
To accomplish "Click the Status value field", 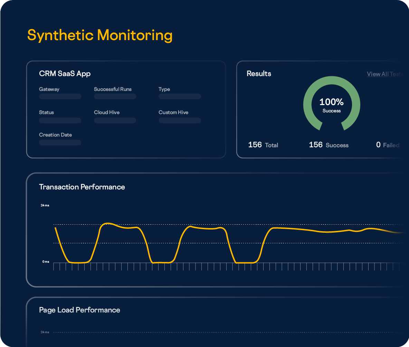I will 60,120.
